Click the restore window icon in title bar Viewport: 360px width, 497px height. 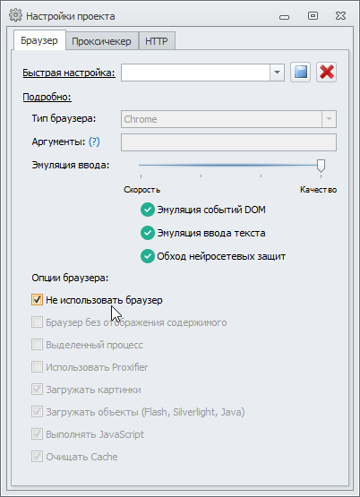click(x=313, y=15)
